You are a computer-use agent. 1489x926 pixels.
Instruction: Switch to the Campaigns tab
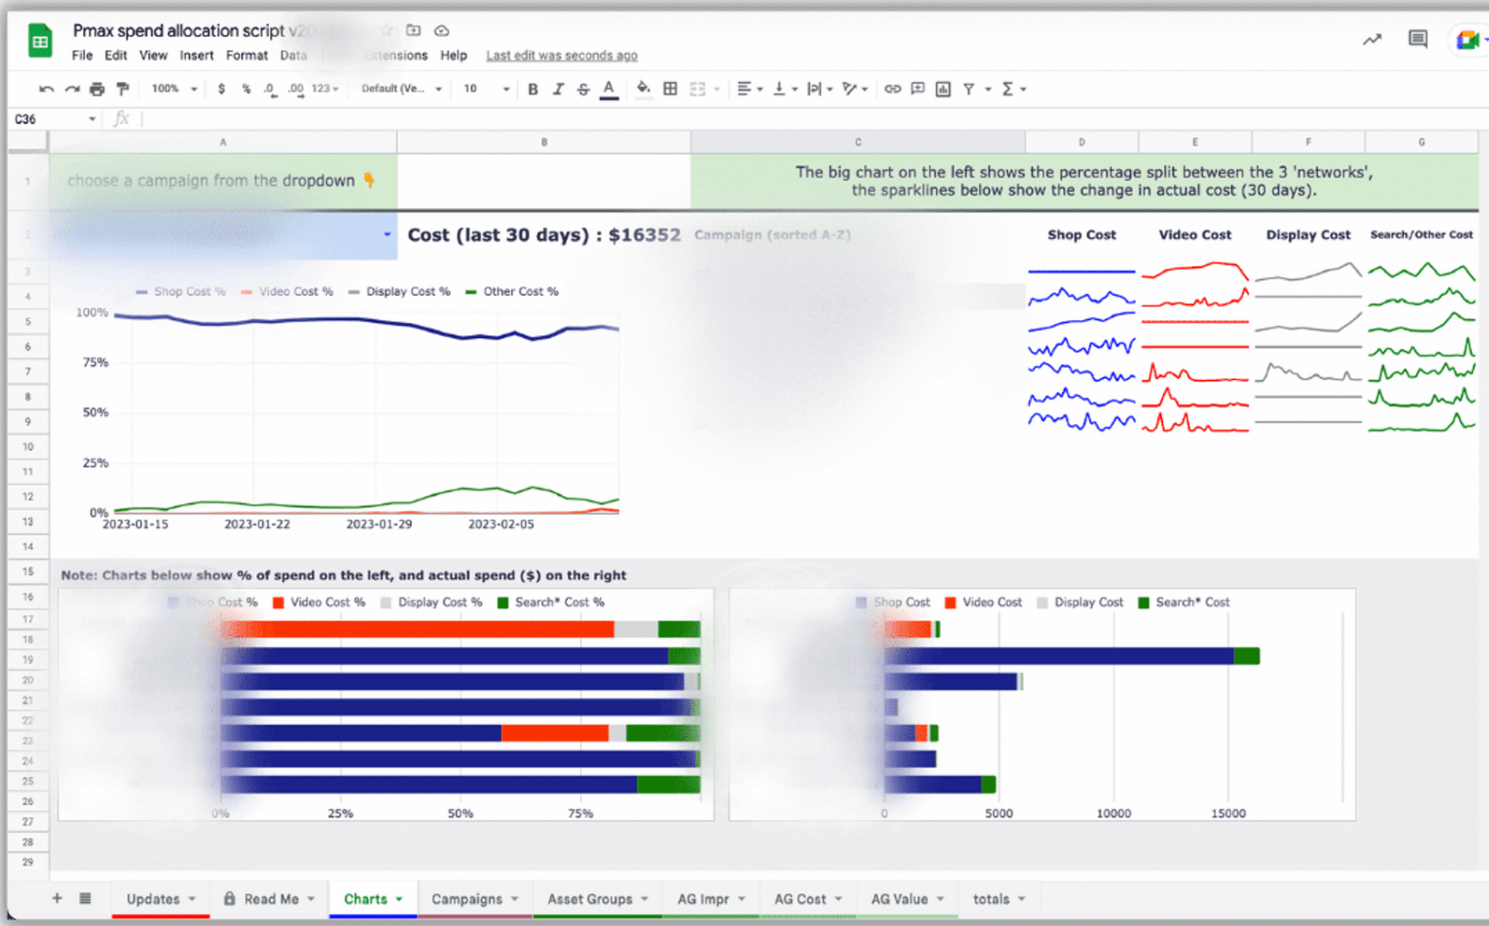475,900
